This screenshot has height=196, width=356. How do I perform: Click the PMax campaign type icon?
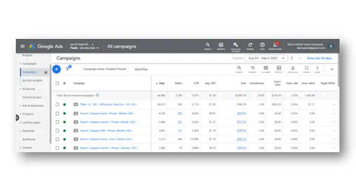click(x=76, y=104)
